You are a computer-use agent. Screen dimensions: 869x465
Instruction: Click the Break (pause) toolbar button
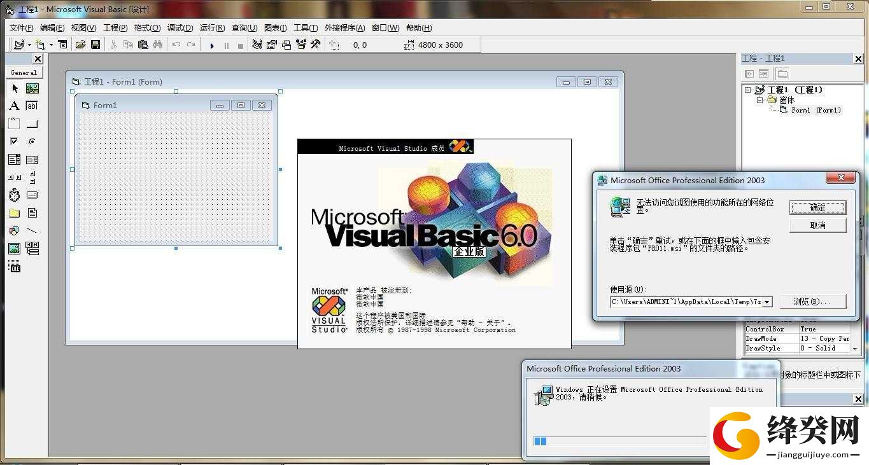[226, 45]
